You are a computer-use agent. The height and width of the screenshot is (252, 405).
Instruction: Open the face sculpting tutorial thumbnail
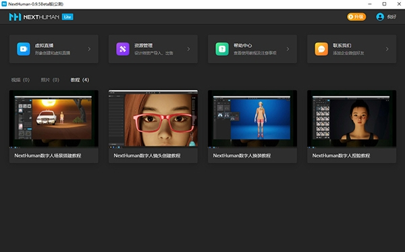click(x=352, y=119)
